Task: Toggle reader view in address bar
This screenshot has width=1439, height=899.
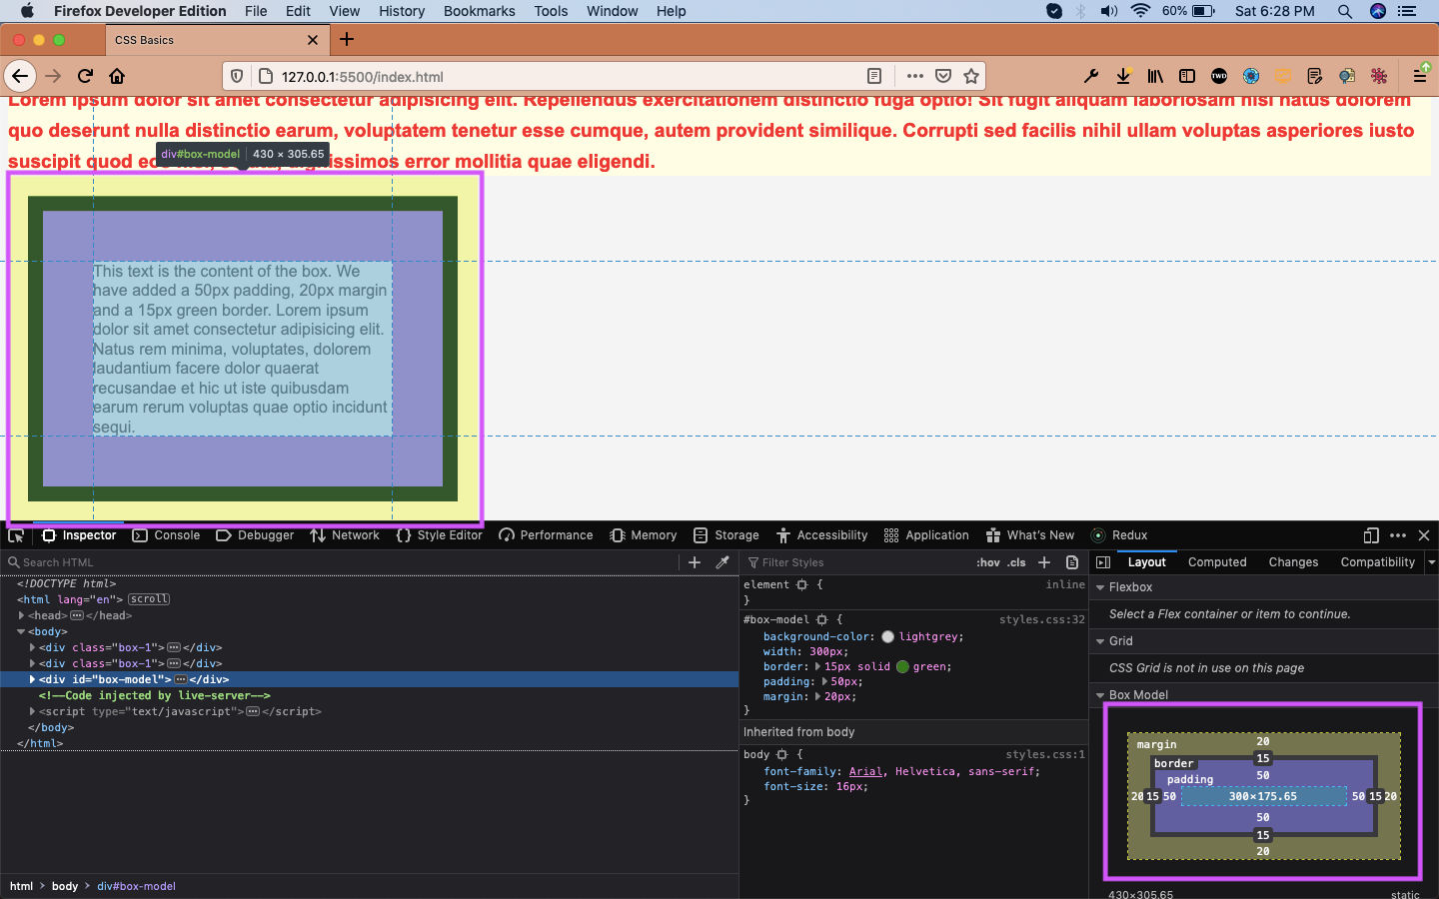Action: (874, 76)
